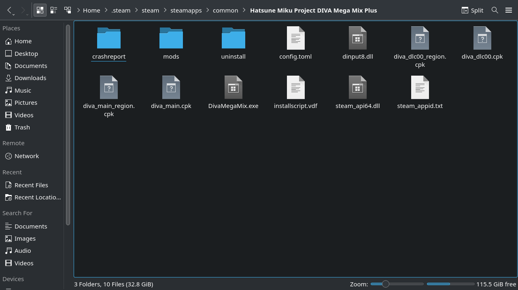Open Music in Places sidebar
Image resolution: width=518 pixels, height=290 pixels.
tap(32, 90)
